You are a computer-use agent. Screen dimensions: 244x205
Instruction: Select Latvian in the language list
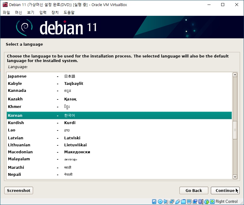point(119,138)
